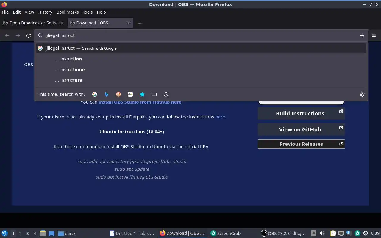Search history using the clock icon

(166, 94)
